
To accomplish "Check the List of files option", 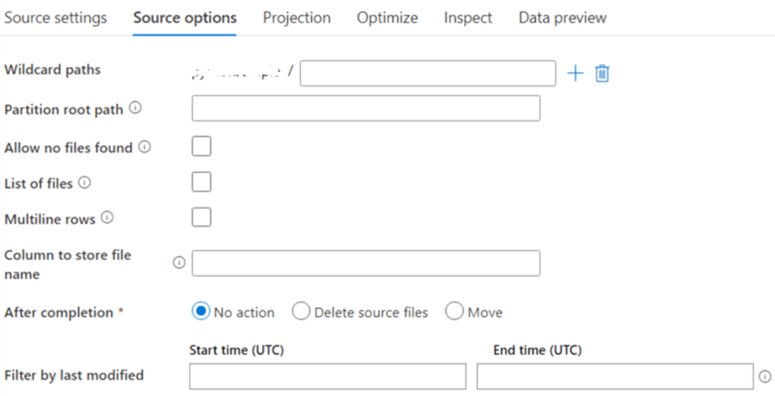I will point(201,181).
